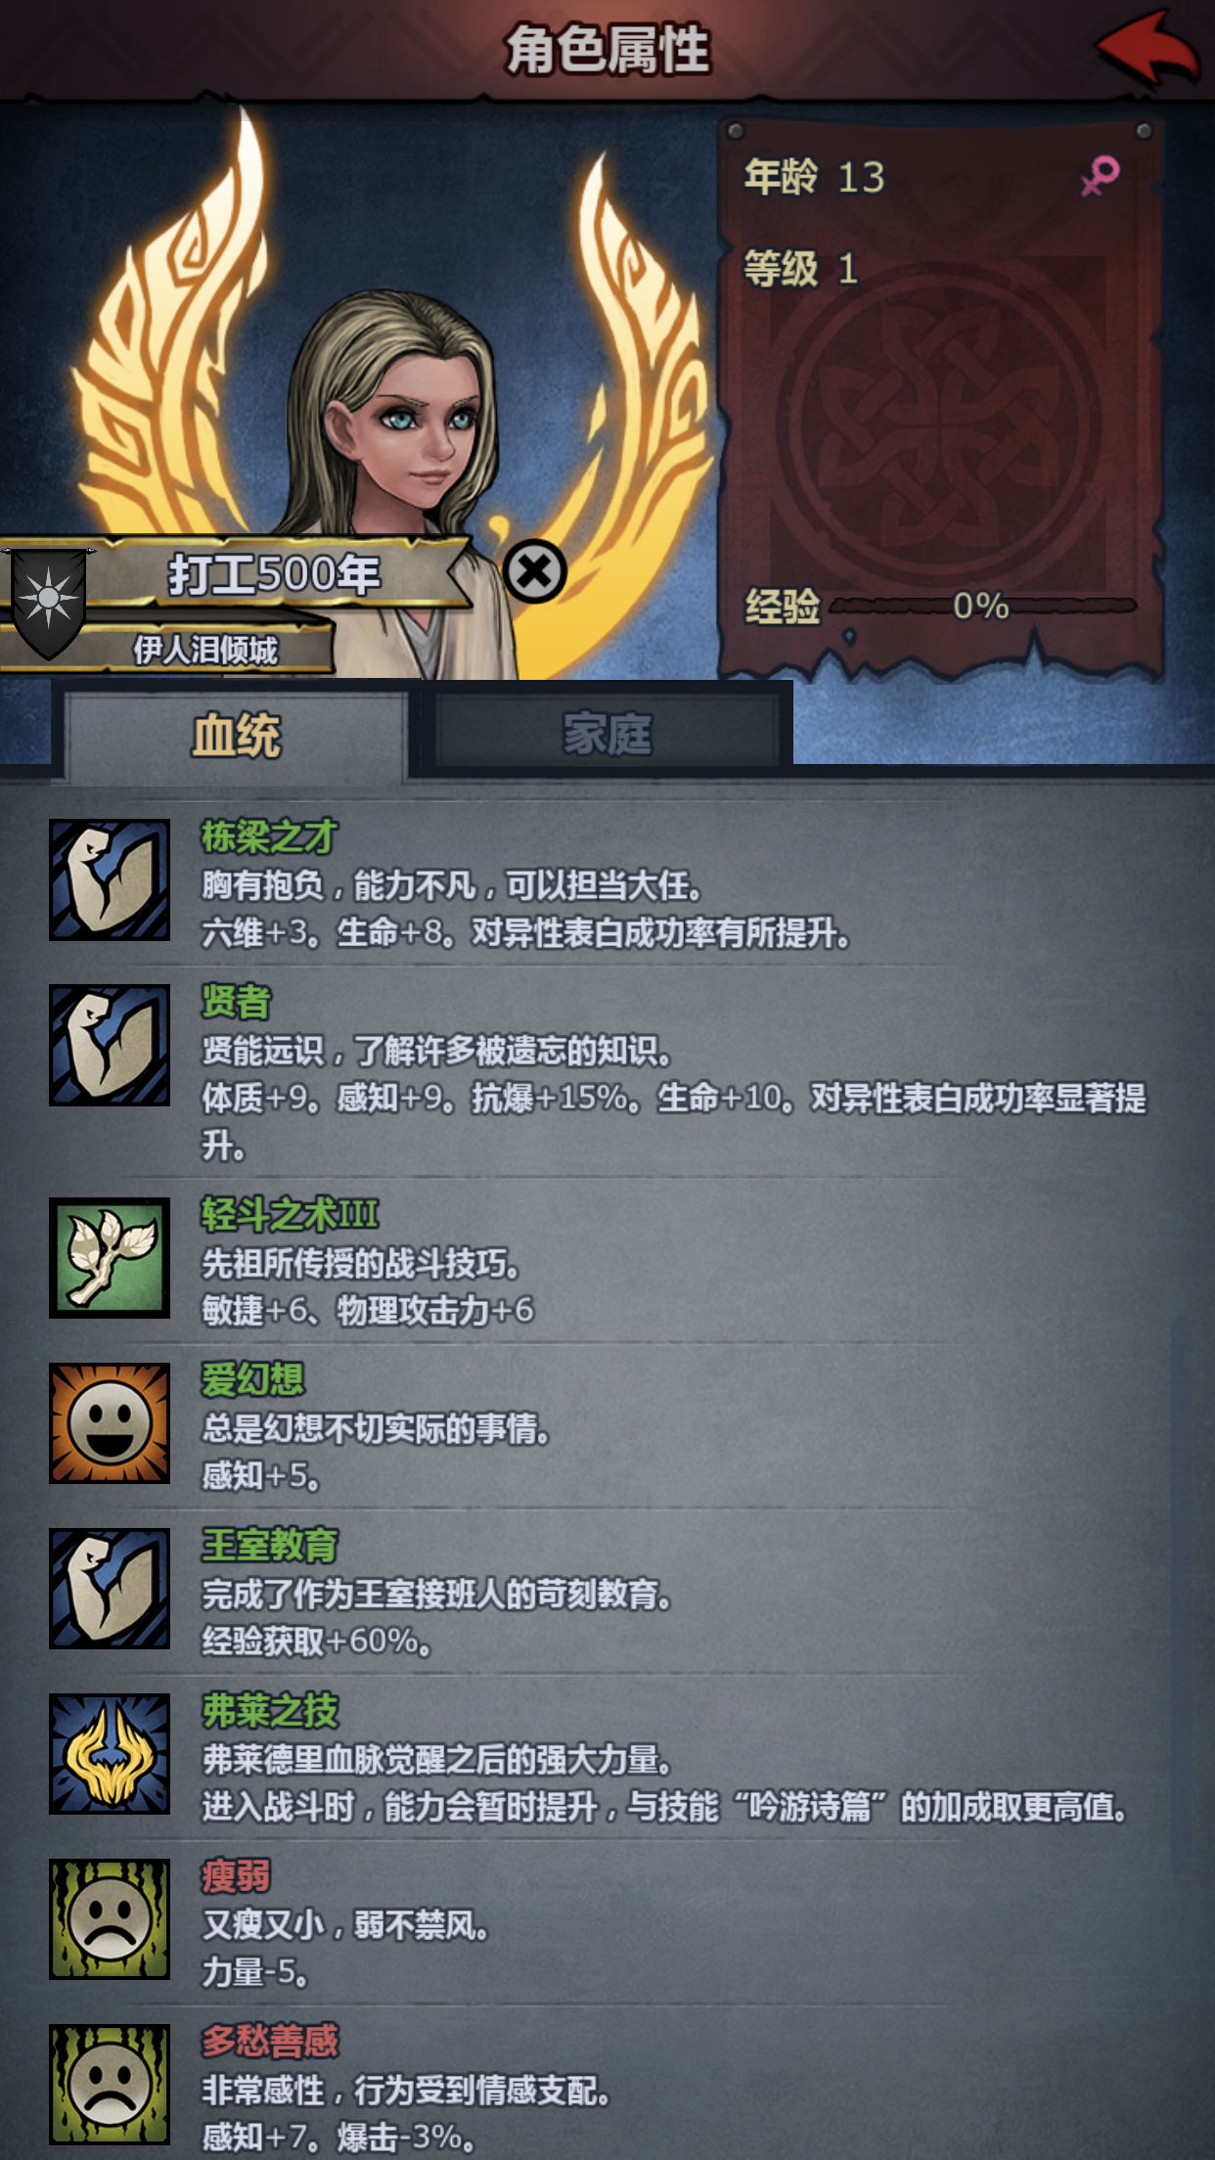Screen dimensions: 1215x2160
Task: Click the pink female gender symbol
Action: click(x=1101, y=176)
